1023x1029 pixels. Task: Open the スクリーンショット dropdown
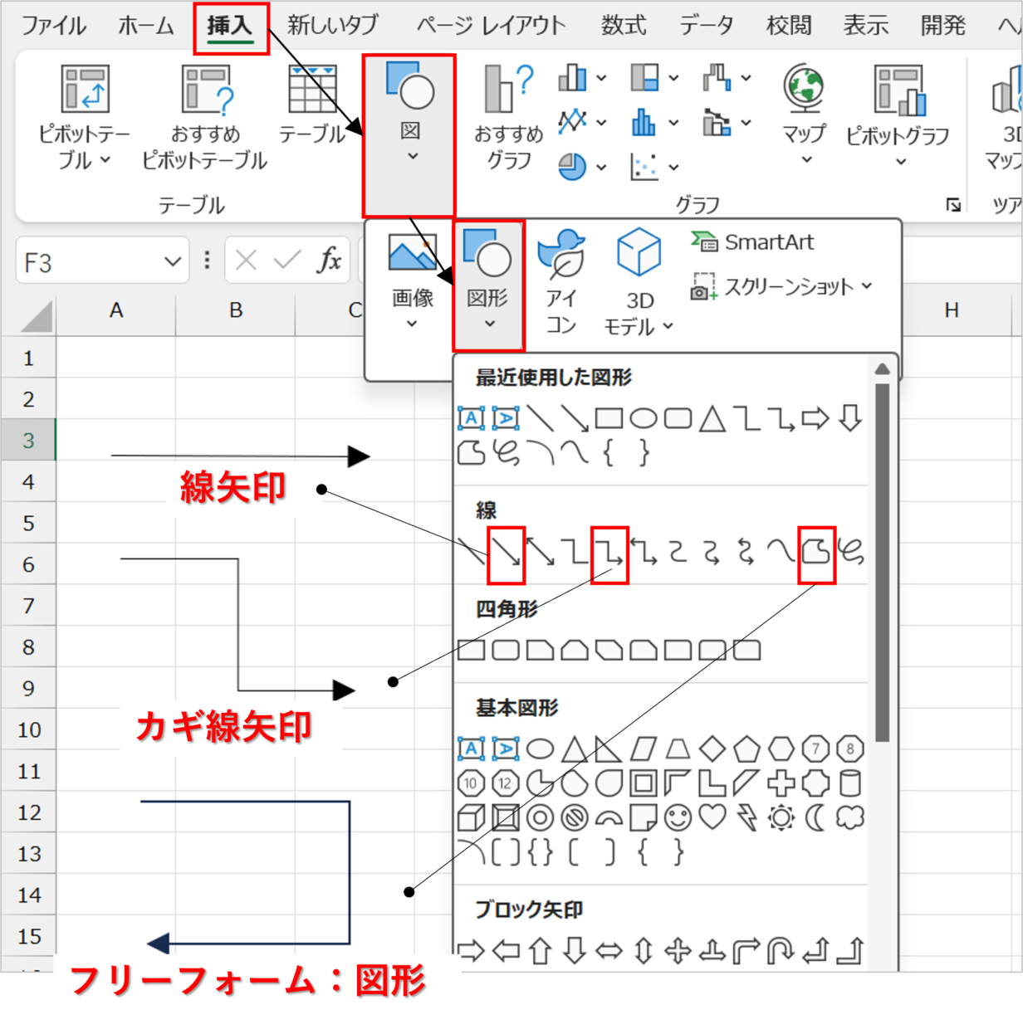tap(782, 287)
